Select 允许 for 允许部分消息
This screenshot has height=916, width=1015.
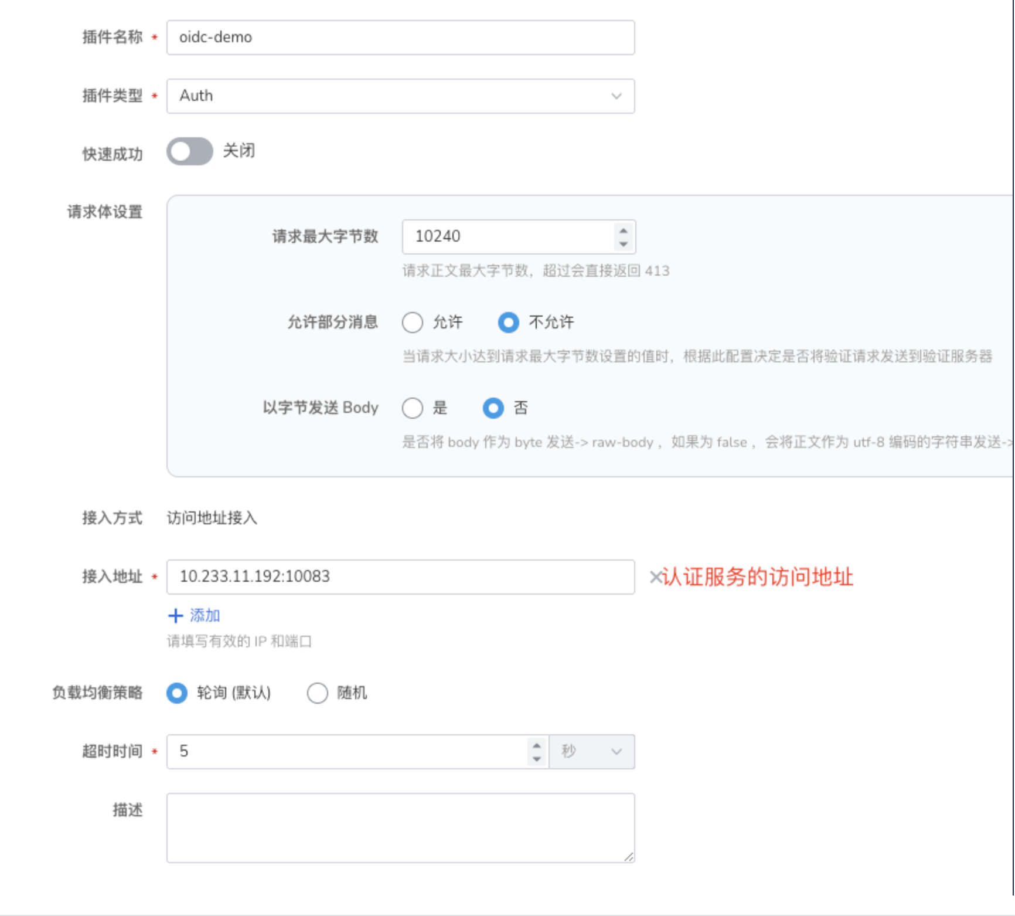[x=413, y=323]
